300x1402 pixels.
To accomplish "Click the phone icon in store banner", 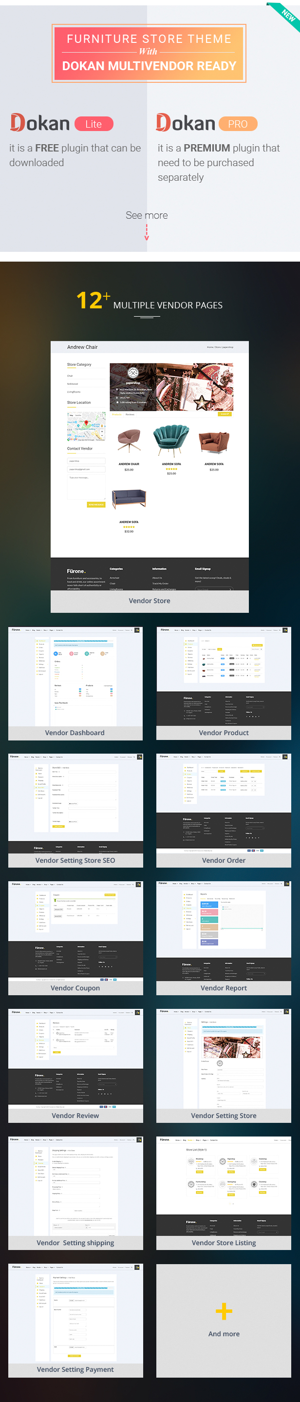I will coord(116,398).
